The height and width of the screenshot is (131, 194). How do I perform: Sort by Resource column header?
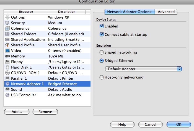[x=26, y=12]
